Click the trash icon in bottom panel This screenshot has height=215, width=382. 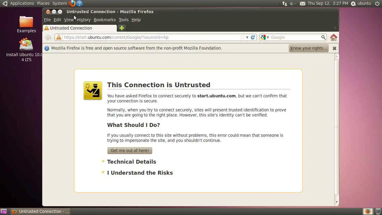378,211
